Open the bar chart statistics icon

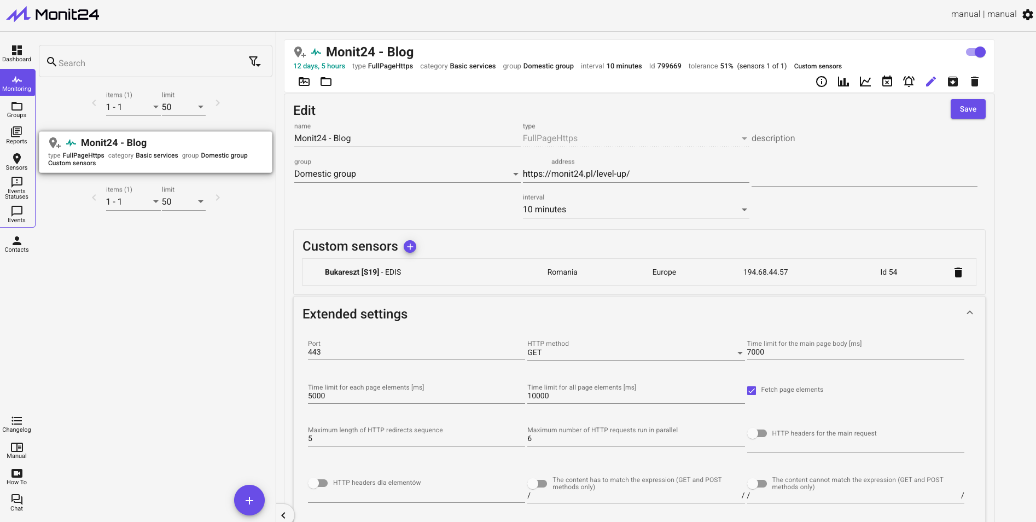click(843, 82)
